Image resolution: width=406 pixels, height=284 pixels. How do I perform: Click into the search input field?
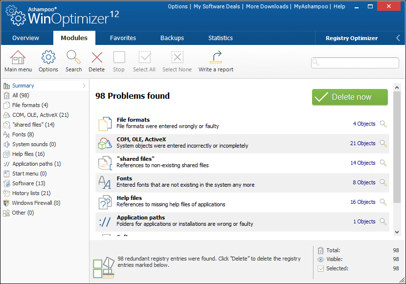point(355,63)
